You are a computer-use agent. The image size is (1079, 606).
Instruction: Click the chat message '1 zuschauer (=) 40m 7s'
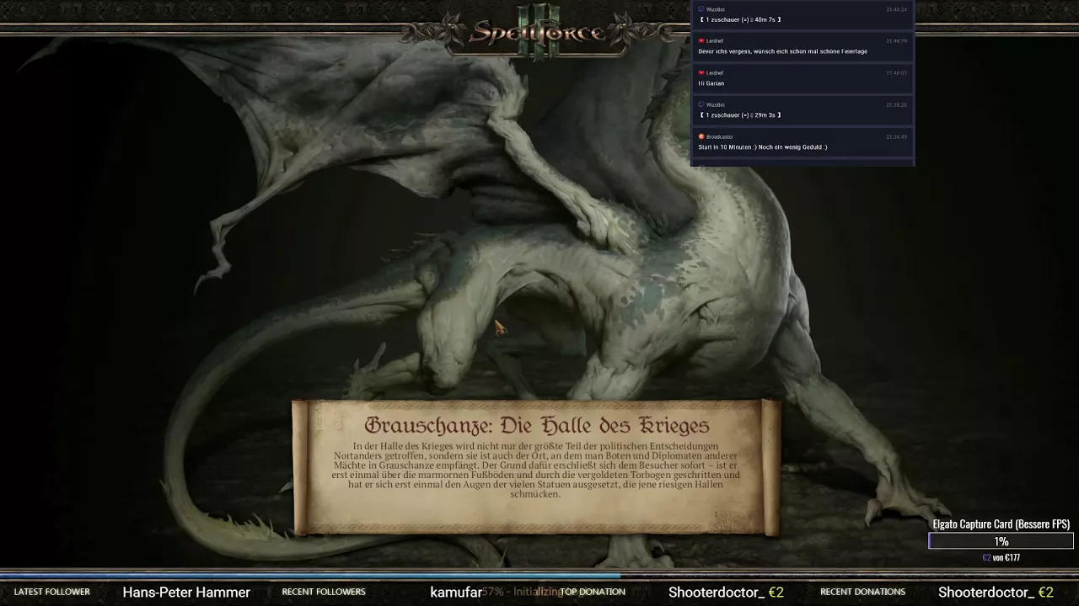[740, 19]
